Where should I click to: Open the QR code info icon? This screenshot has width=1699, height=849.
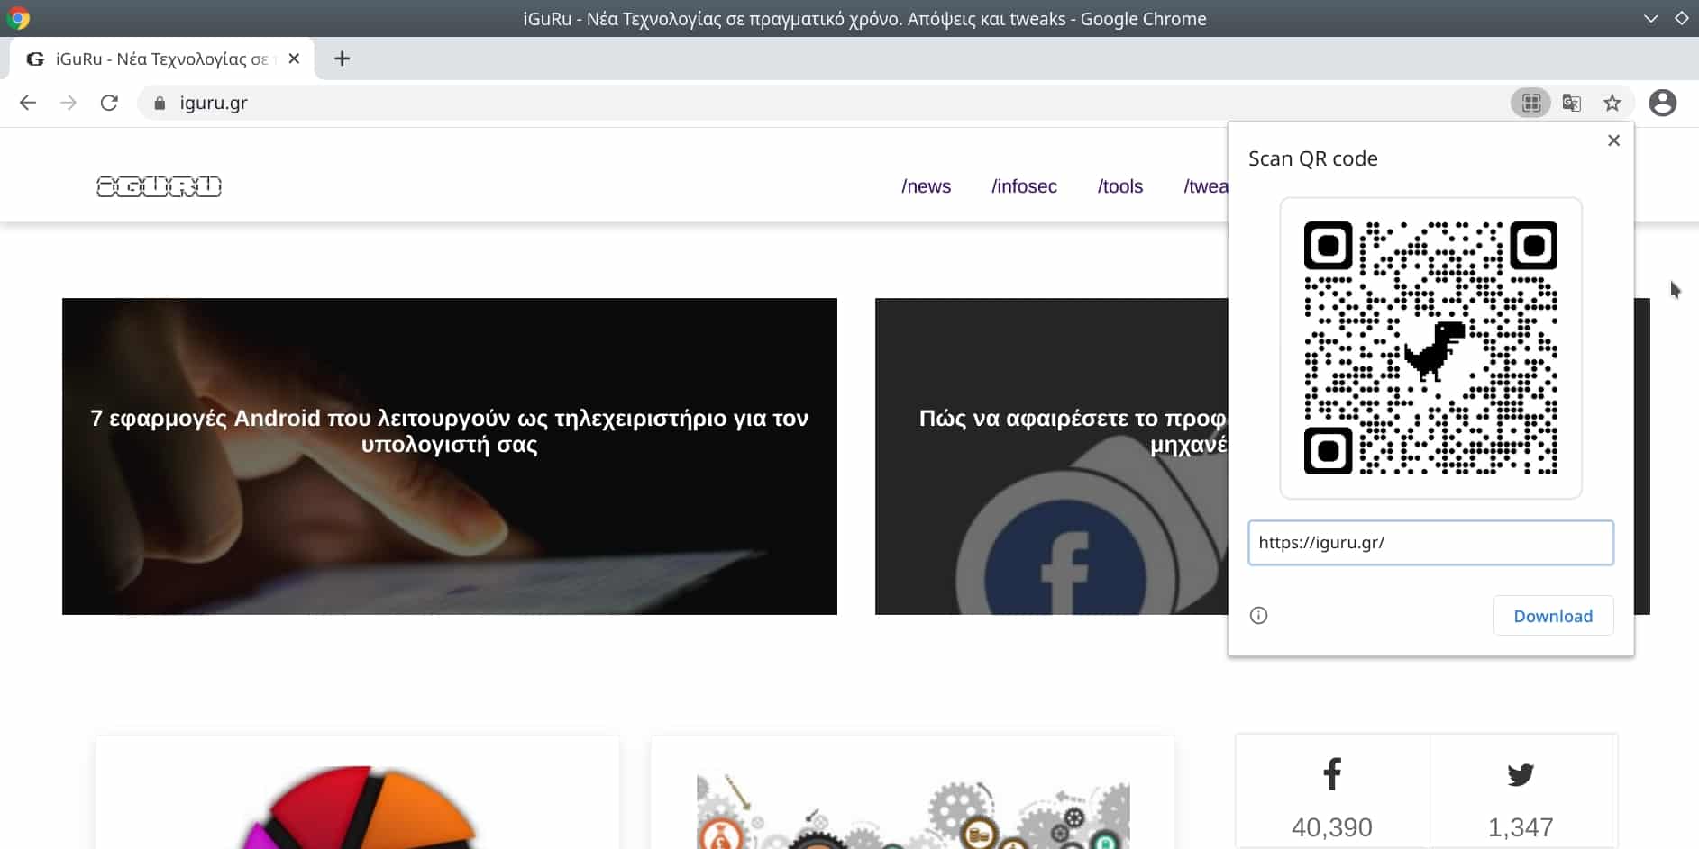pyautogui.click(x=1259, y=616)
